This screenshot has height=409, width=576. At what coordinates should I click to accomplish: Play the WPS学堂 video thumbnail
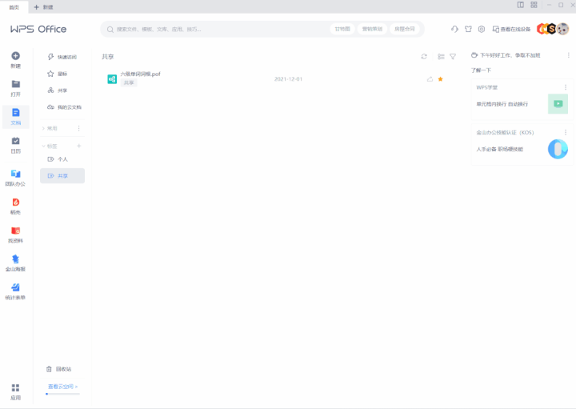pyautogui.click(x=558, y=103)
